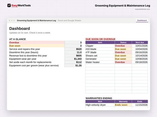This screenshot has height=117, width=157.
Task: Click the Shears set Due soon status
Action: (x=123, y=56)
